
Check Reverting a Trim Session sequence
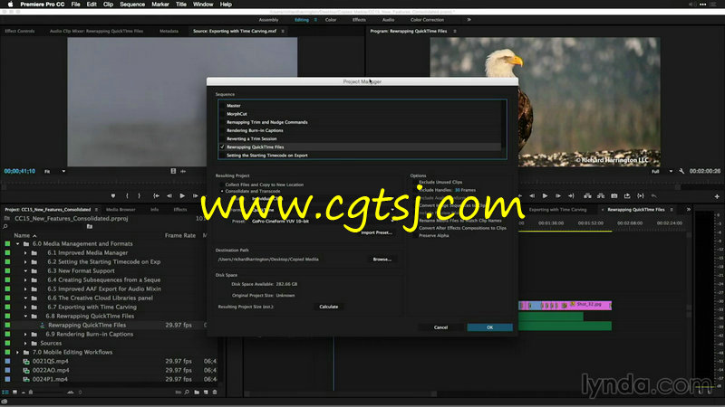tap(222, 139)
